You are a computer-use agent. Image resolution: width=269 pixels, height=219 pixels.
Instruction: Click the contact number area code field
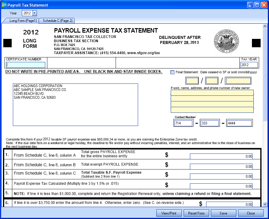pyautogui.click(x=184, y=123)
